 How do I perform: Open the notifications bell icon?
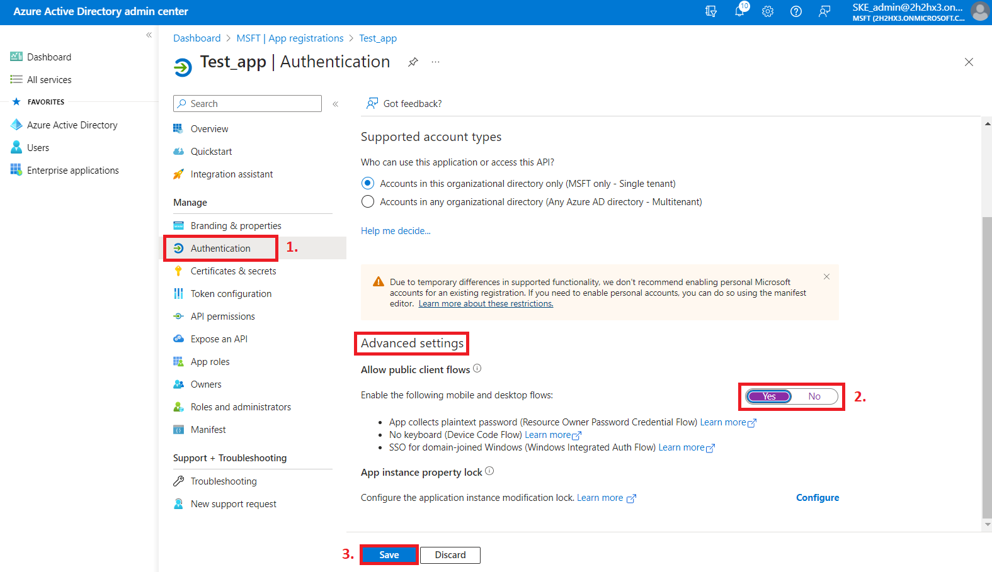pos(739,11)
